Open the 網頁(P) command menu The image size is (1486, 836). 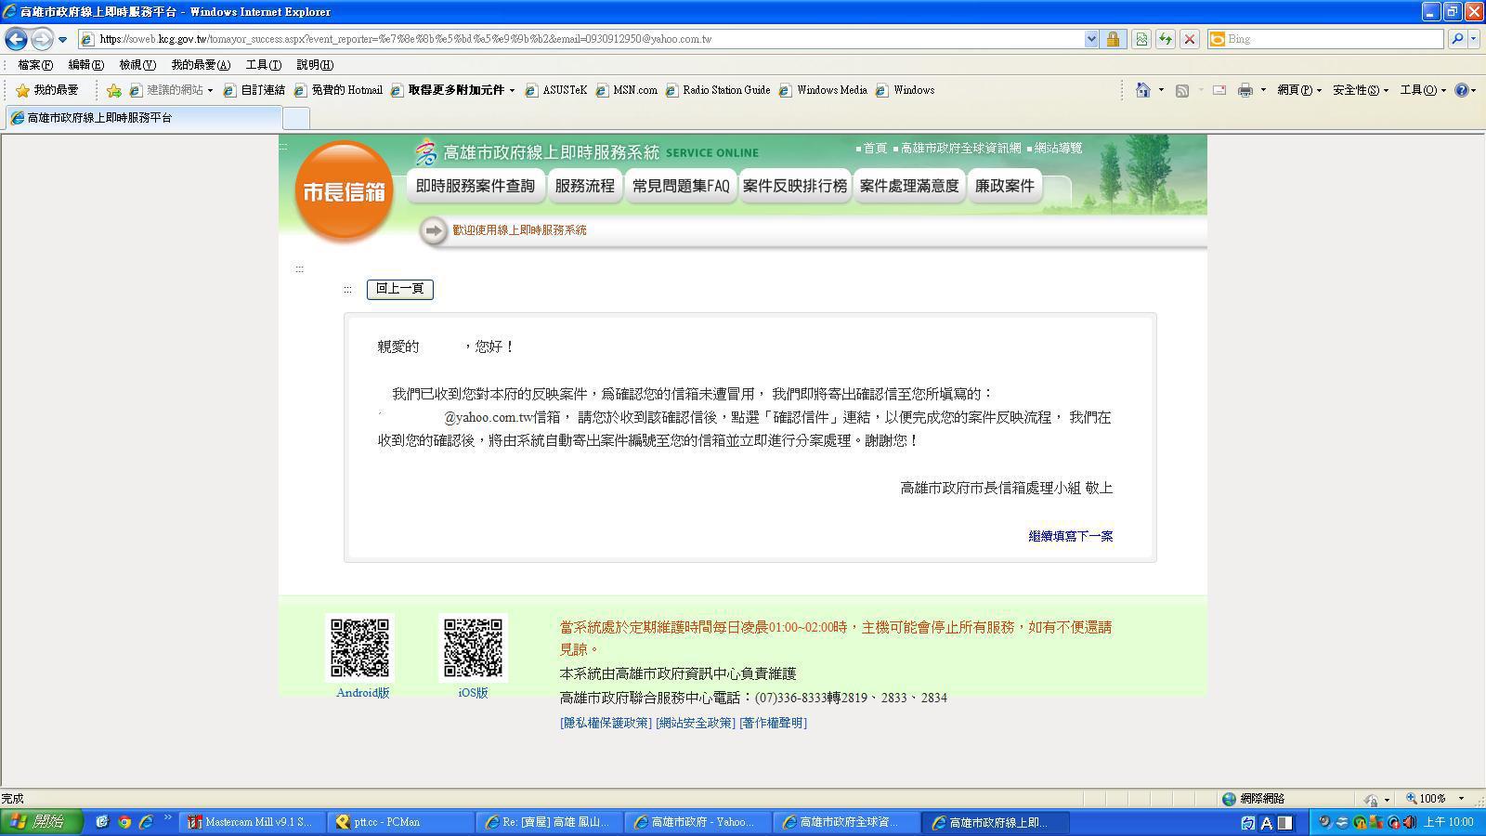[x=1298, y=90]
